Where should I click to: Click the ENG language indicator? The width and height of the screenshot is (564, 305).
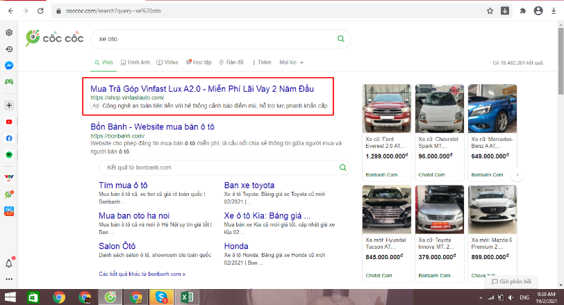coord(524,297)
